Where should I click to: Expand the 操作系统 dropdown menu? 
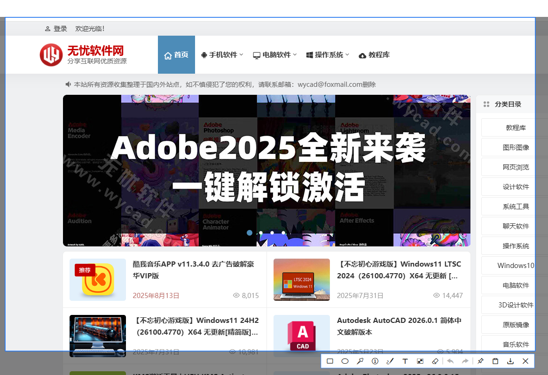point(328,55)
